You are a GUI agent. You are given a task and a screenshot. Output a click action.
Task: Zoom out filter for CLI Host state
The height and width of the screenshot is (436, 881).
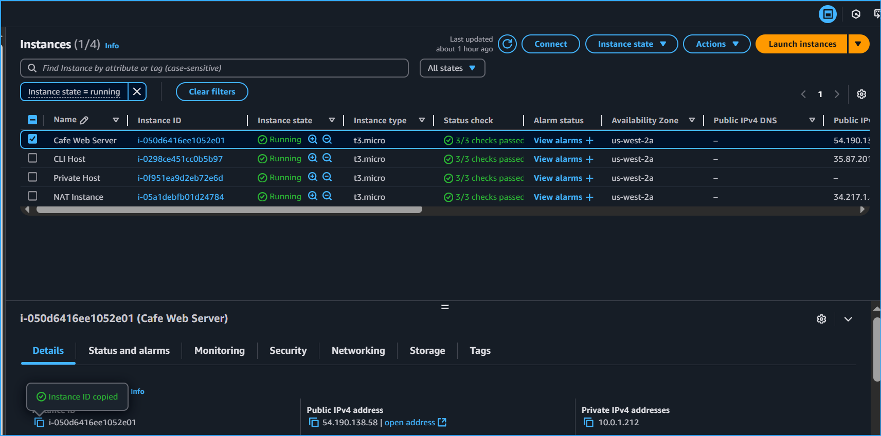327,158
